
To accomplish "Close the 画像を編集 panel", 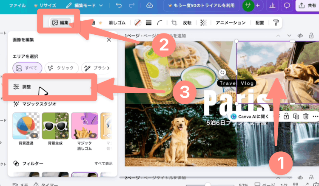I will coord(109,40).
